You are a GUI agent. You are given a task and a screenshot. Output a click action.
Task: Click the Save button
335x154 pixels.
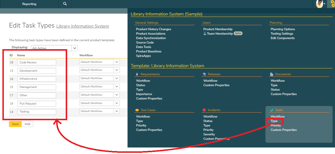[15, 124]
